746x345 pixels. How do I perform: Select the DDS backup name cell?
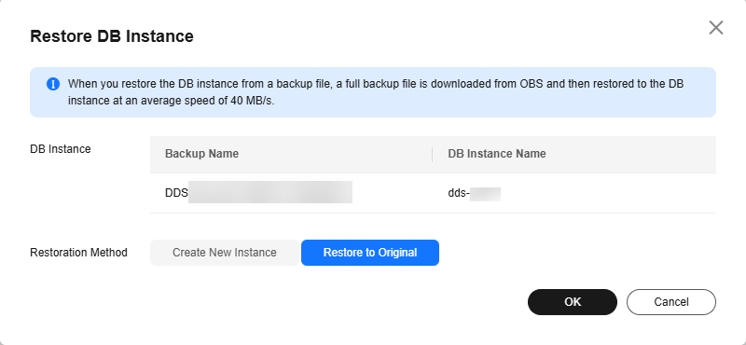coord(291,193)
